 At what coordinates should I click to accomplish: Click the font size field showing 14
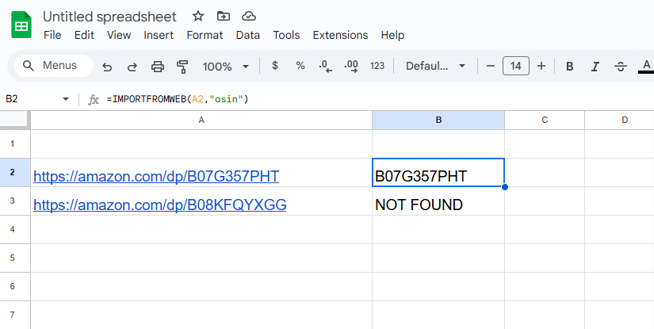coord(516,67)
